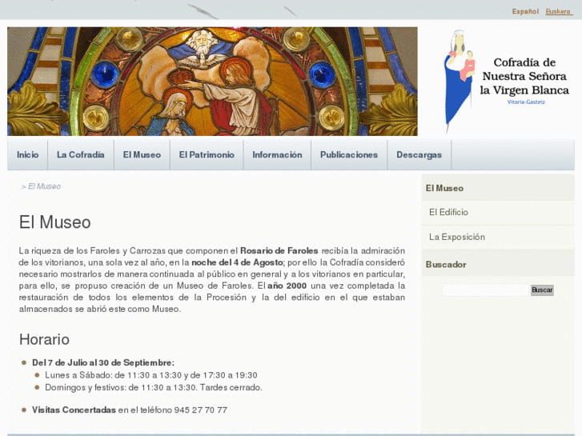Open the Información menu item

point(277,154)
